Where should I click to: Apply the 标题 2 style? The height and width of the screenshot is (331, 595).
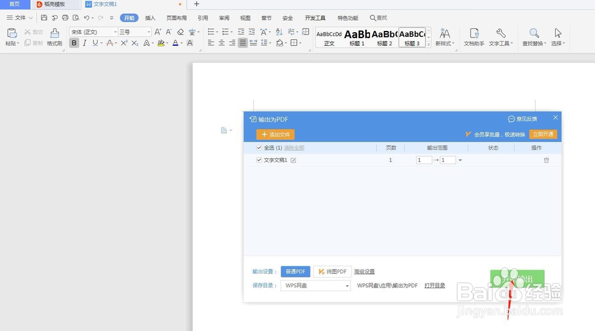point(384,37)
